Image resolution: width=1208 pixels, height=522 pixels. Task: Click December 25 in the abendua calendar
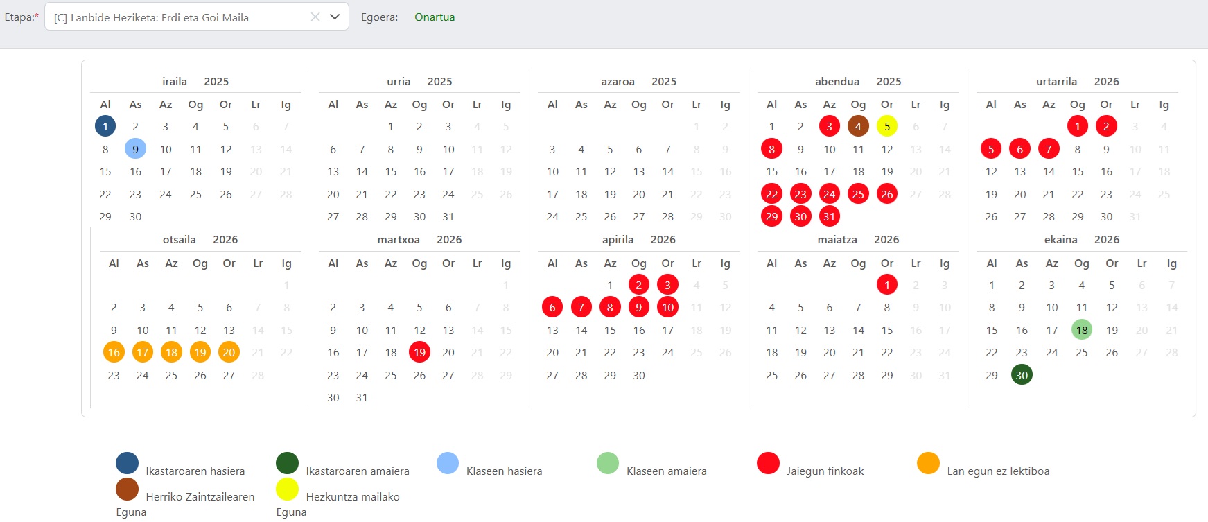click(x=858, y=194)
